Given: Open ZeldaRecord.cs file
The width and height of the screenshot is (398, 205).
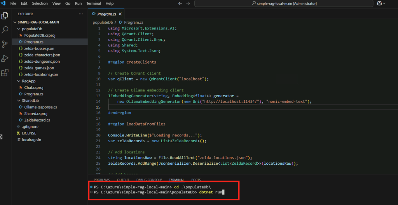Looking at the screenshot, I should tap(37, 120).
